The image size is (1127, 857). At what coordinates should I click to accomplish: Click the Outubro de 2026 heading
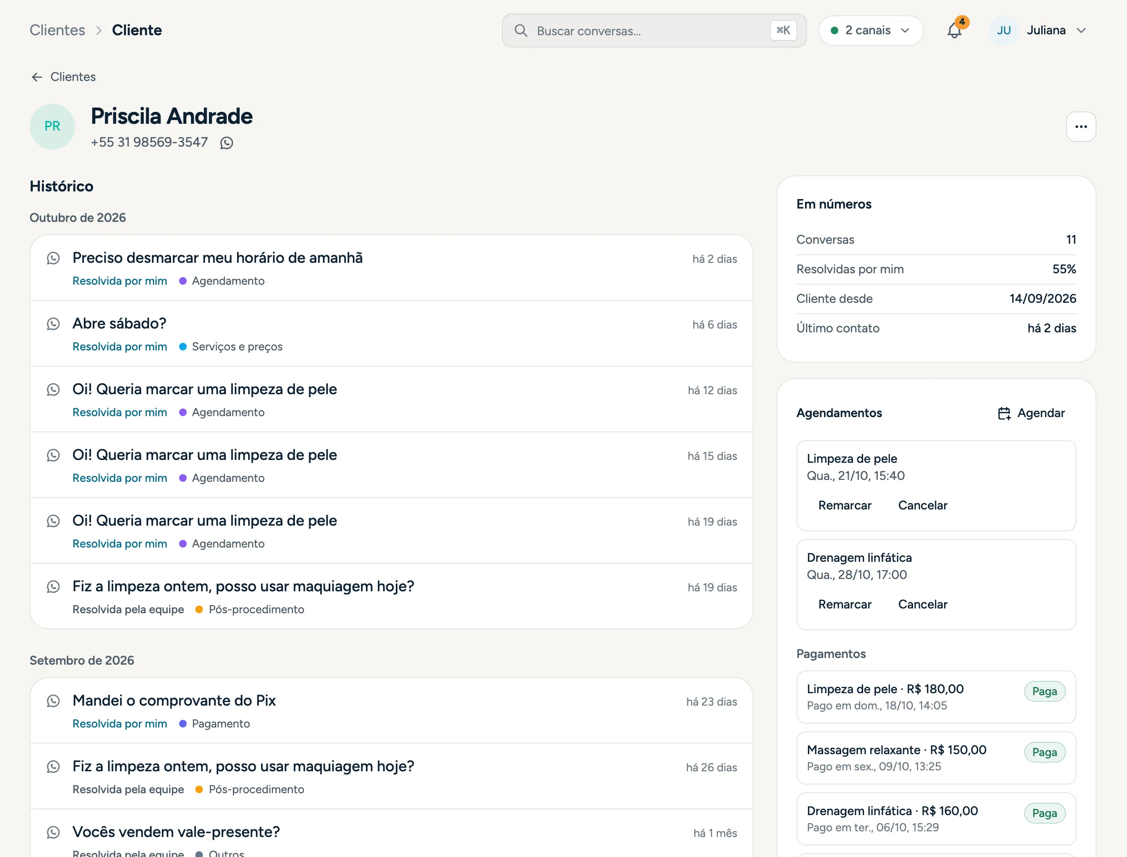(78, 218)
